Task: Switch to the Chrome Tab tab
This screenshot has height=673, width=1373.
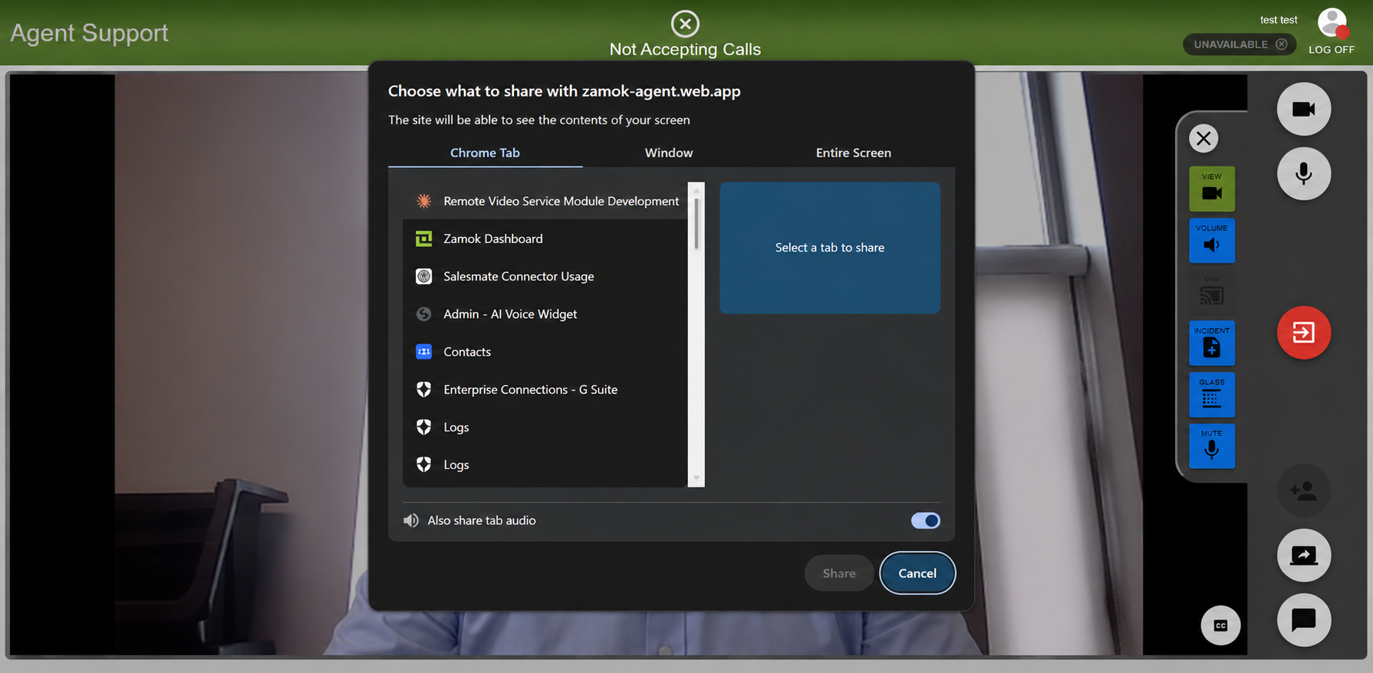Action: (485, 153)
